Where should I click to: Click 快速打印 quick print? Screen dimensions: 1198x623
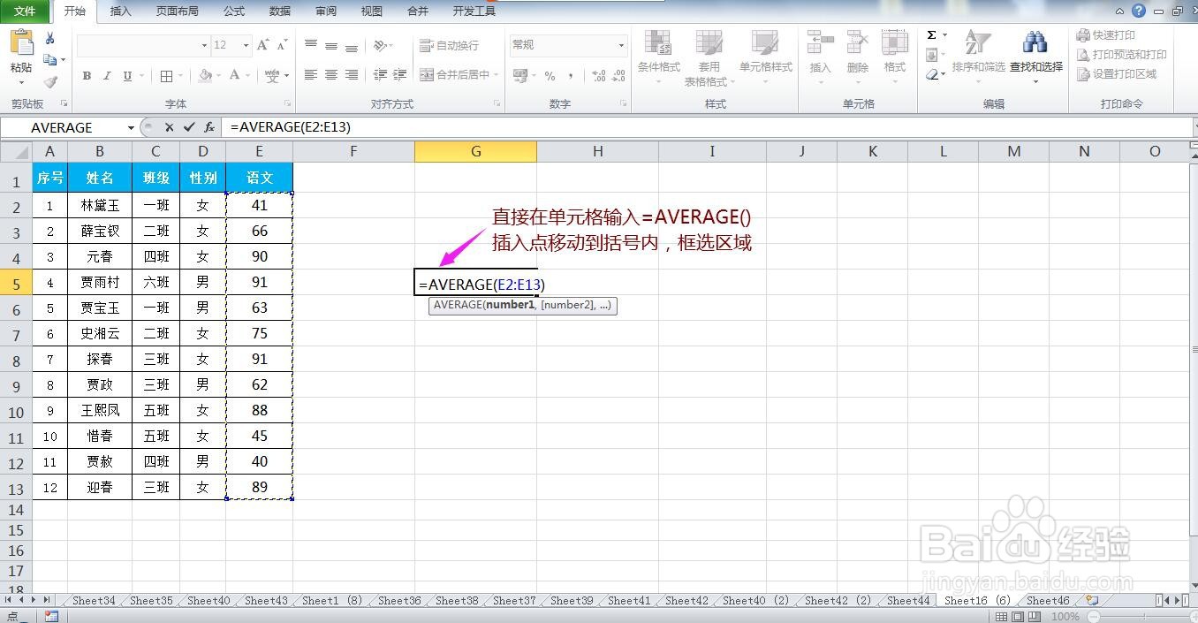[1106, 35]
